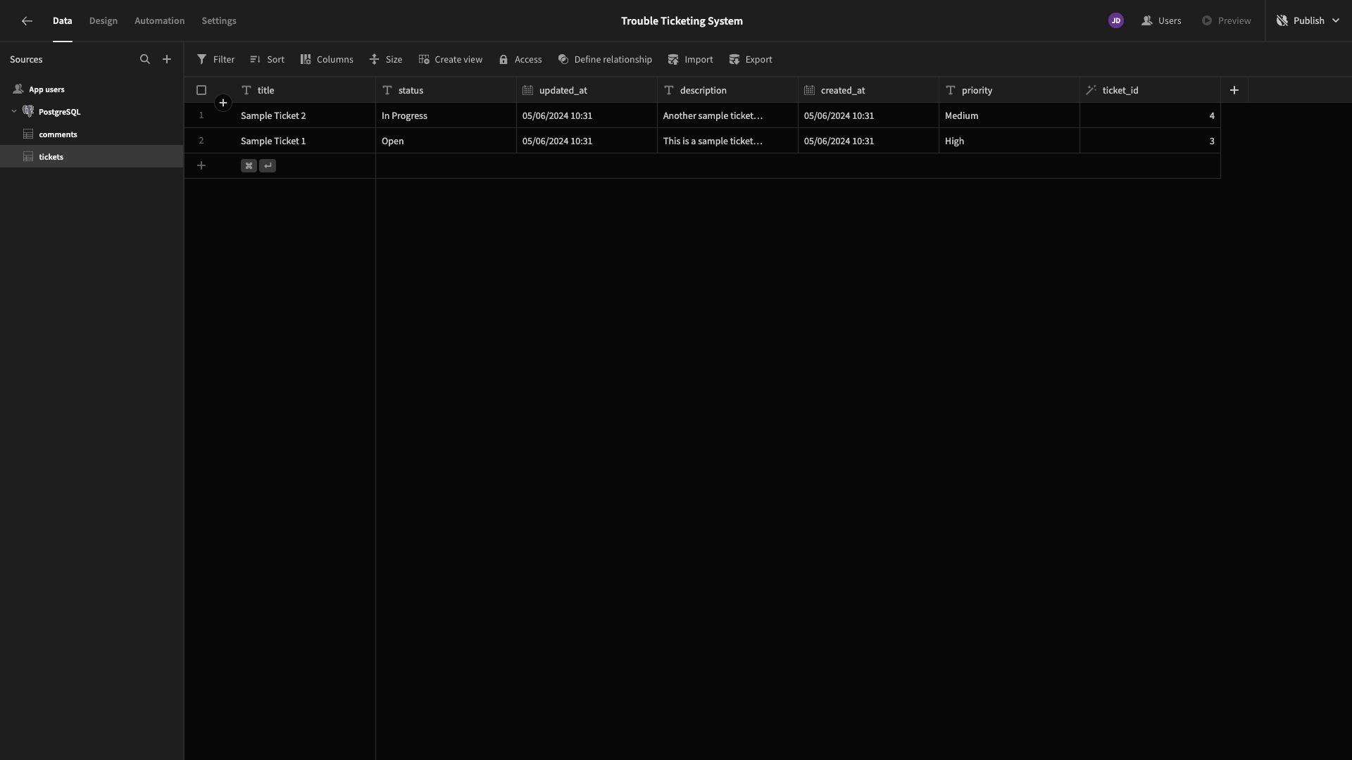
Task: Open the Columns settings
Action: [x=327, y=60]
